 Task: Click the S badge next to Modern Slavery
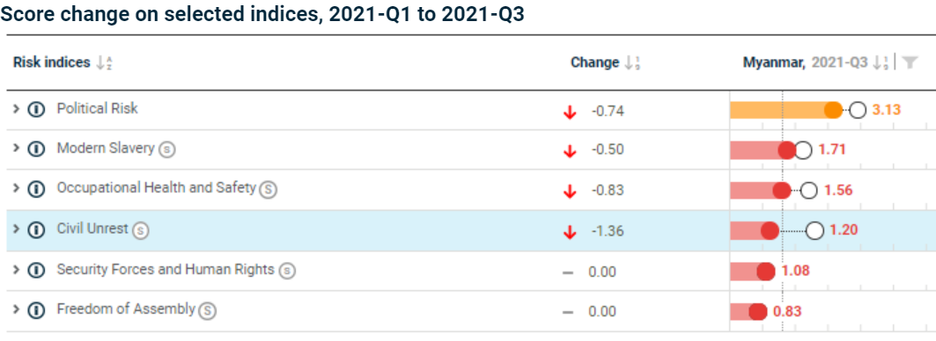click(x=166, y=149)
